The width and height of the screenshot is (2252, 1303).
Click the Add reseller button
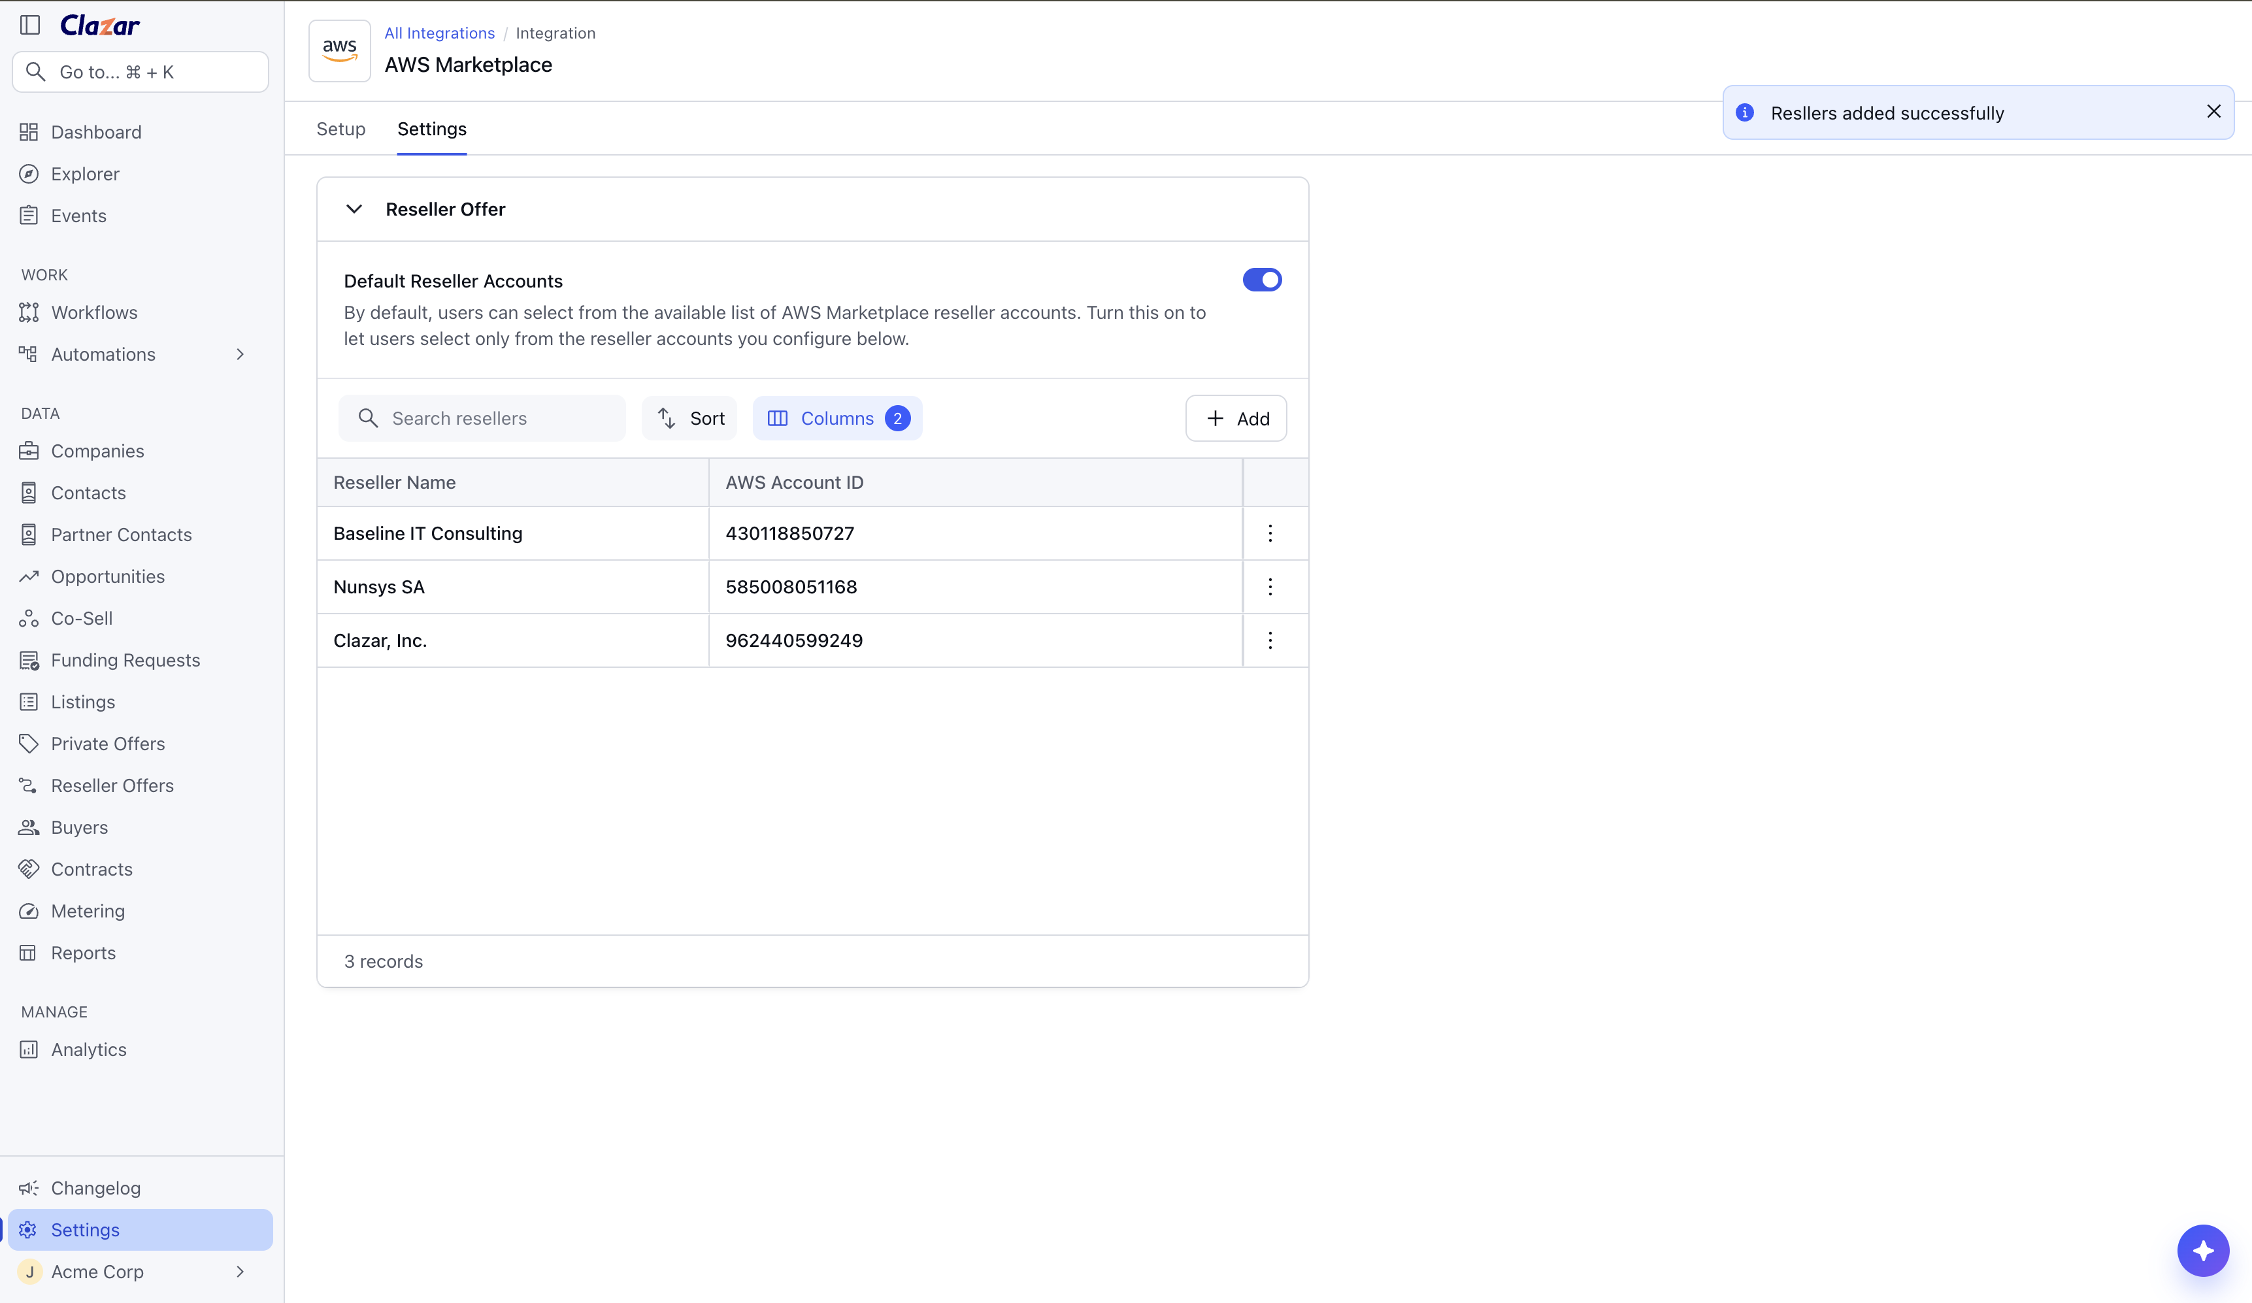click(x=1236, y=418)
